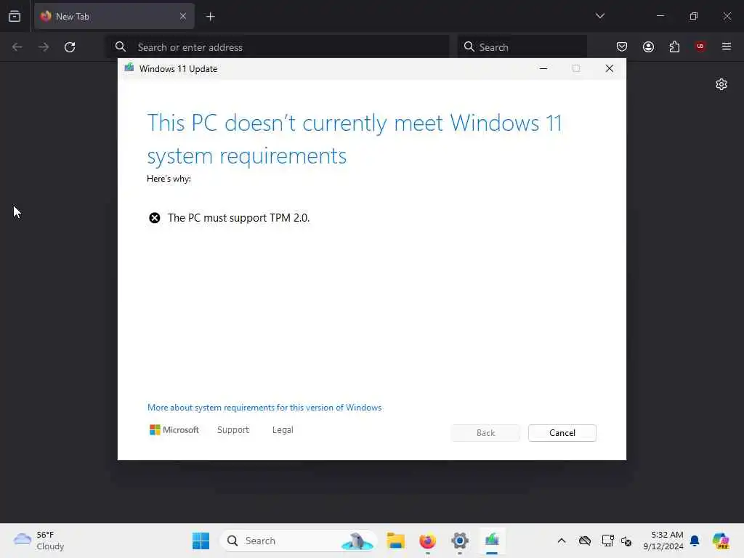This screenshot has height=558, width=744.
Task: Close the Windows 11 Update dialog
Action: (610, 69)
